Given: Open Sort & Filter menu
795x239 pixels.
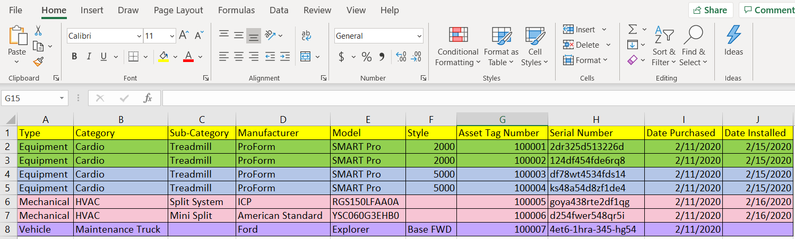Looking at the screenshot, I should (664, 47).
